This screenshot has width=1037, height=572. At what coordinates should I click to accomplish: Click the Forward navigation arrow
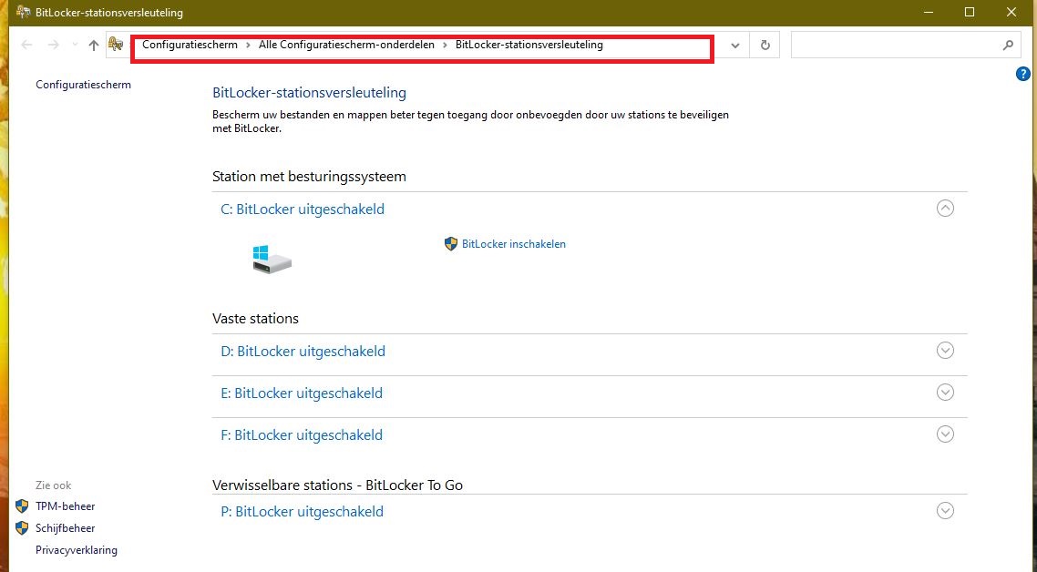[x=54, y=45]
